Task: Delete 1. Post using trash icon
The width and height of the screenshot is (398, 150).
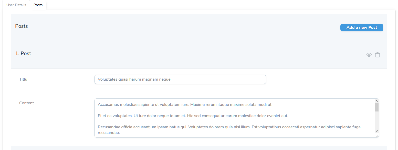Action: (x=378, y=55)
